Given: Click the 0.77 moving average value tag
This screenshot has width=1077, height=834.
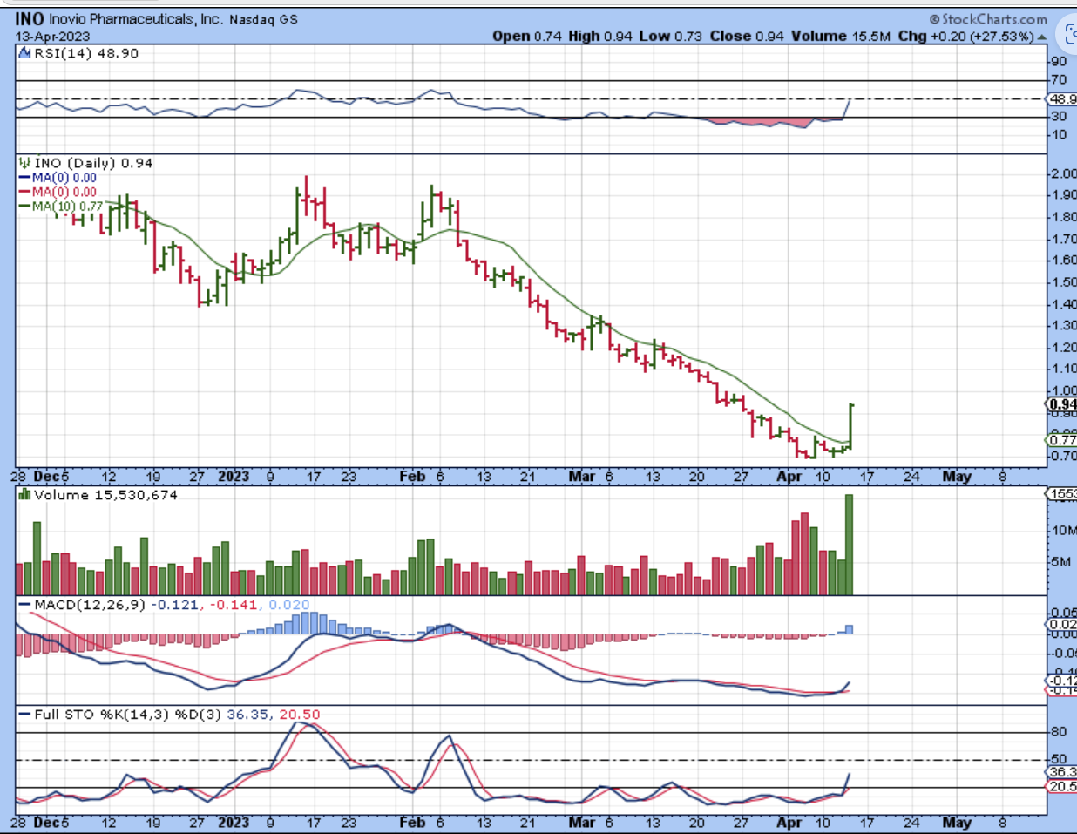Looking at the screenshot, I should 1061,440.
